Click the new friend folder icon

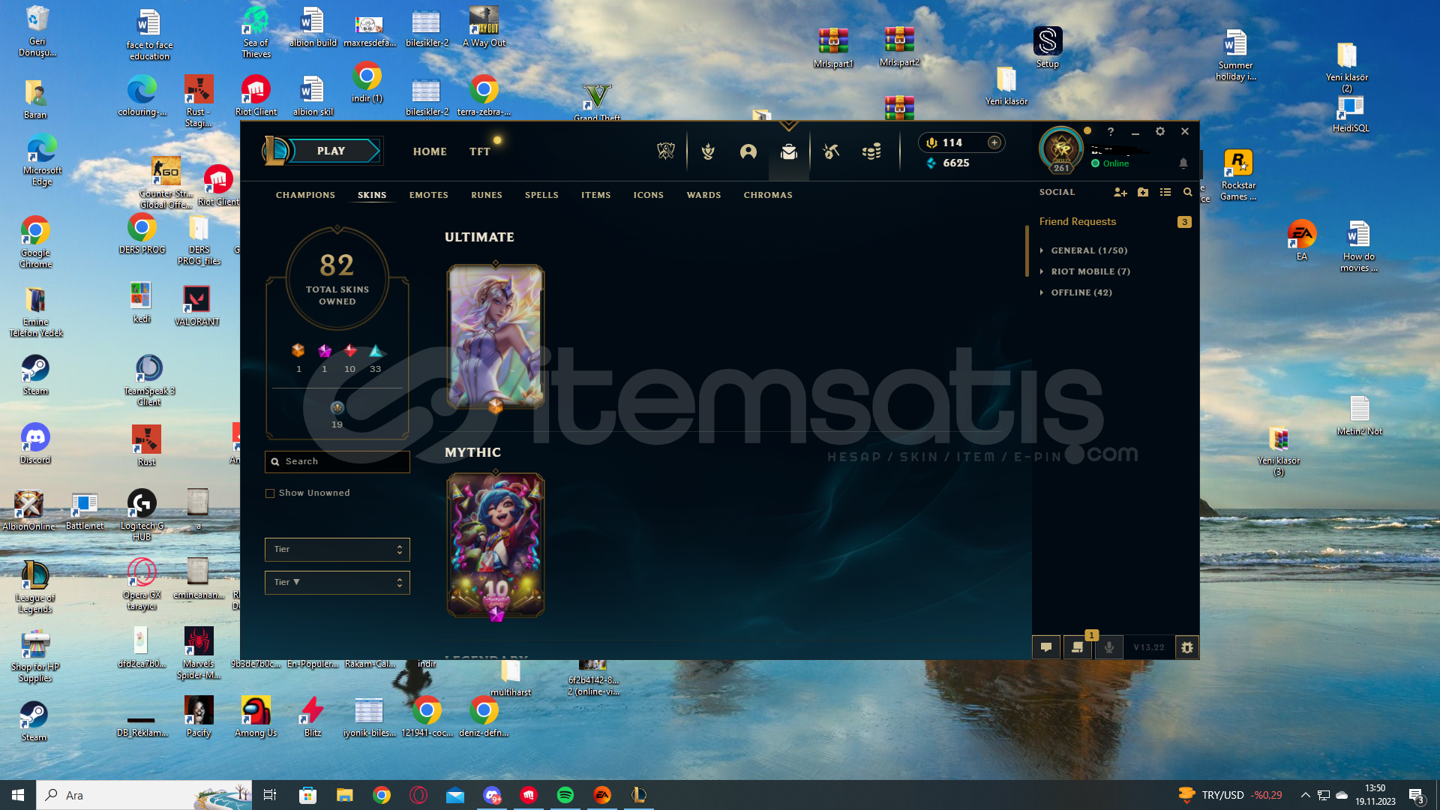(x=1143, y=193)
